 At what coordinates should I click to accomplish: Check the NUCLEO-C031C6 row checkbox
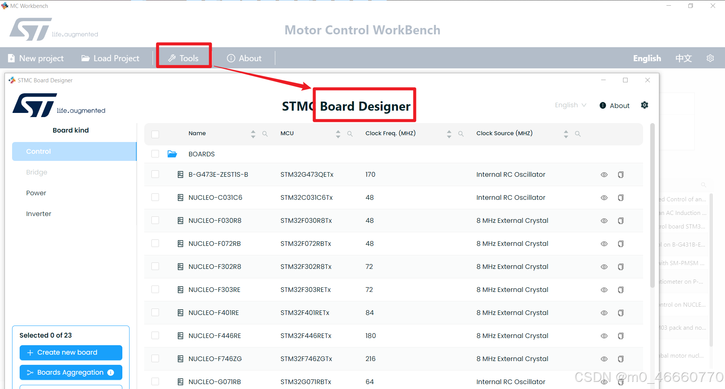[x=155, y=197]
